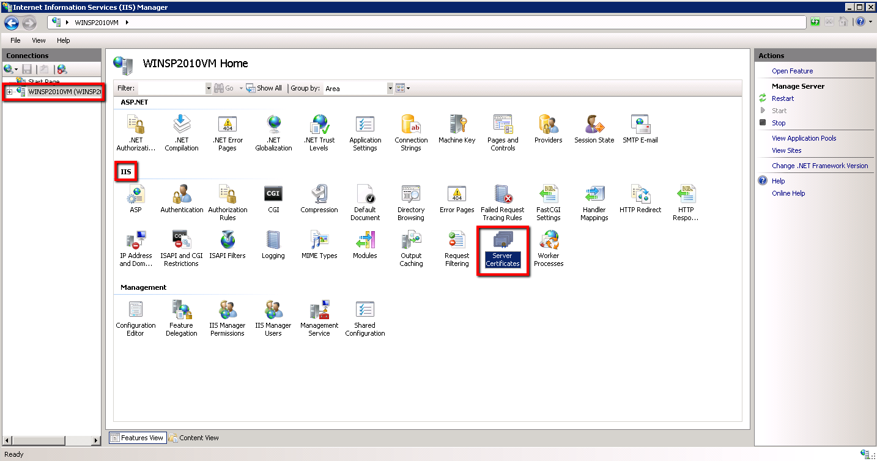Click Show All in the filter bar
This screenshot has height=461, width=877.
[264, 88]
